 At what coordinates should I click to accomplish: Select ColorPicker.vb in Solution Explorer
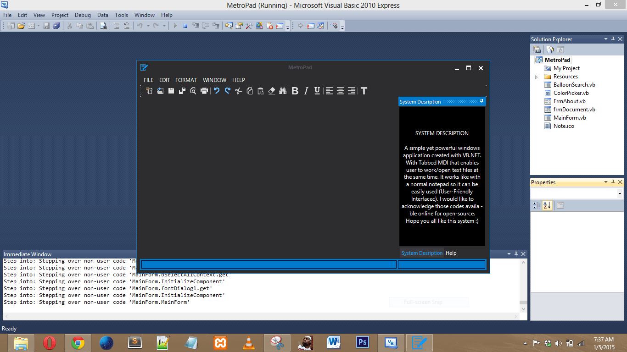(x=571, y=93)
